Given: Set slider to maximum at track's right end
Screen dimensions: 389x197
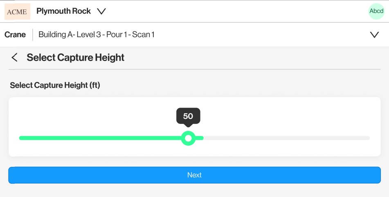Looking at the screenshot, I should 369,138.
